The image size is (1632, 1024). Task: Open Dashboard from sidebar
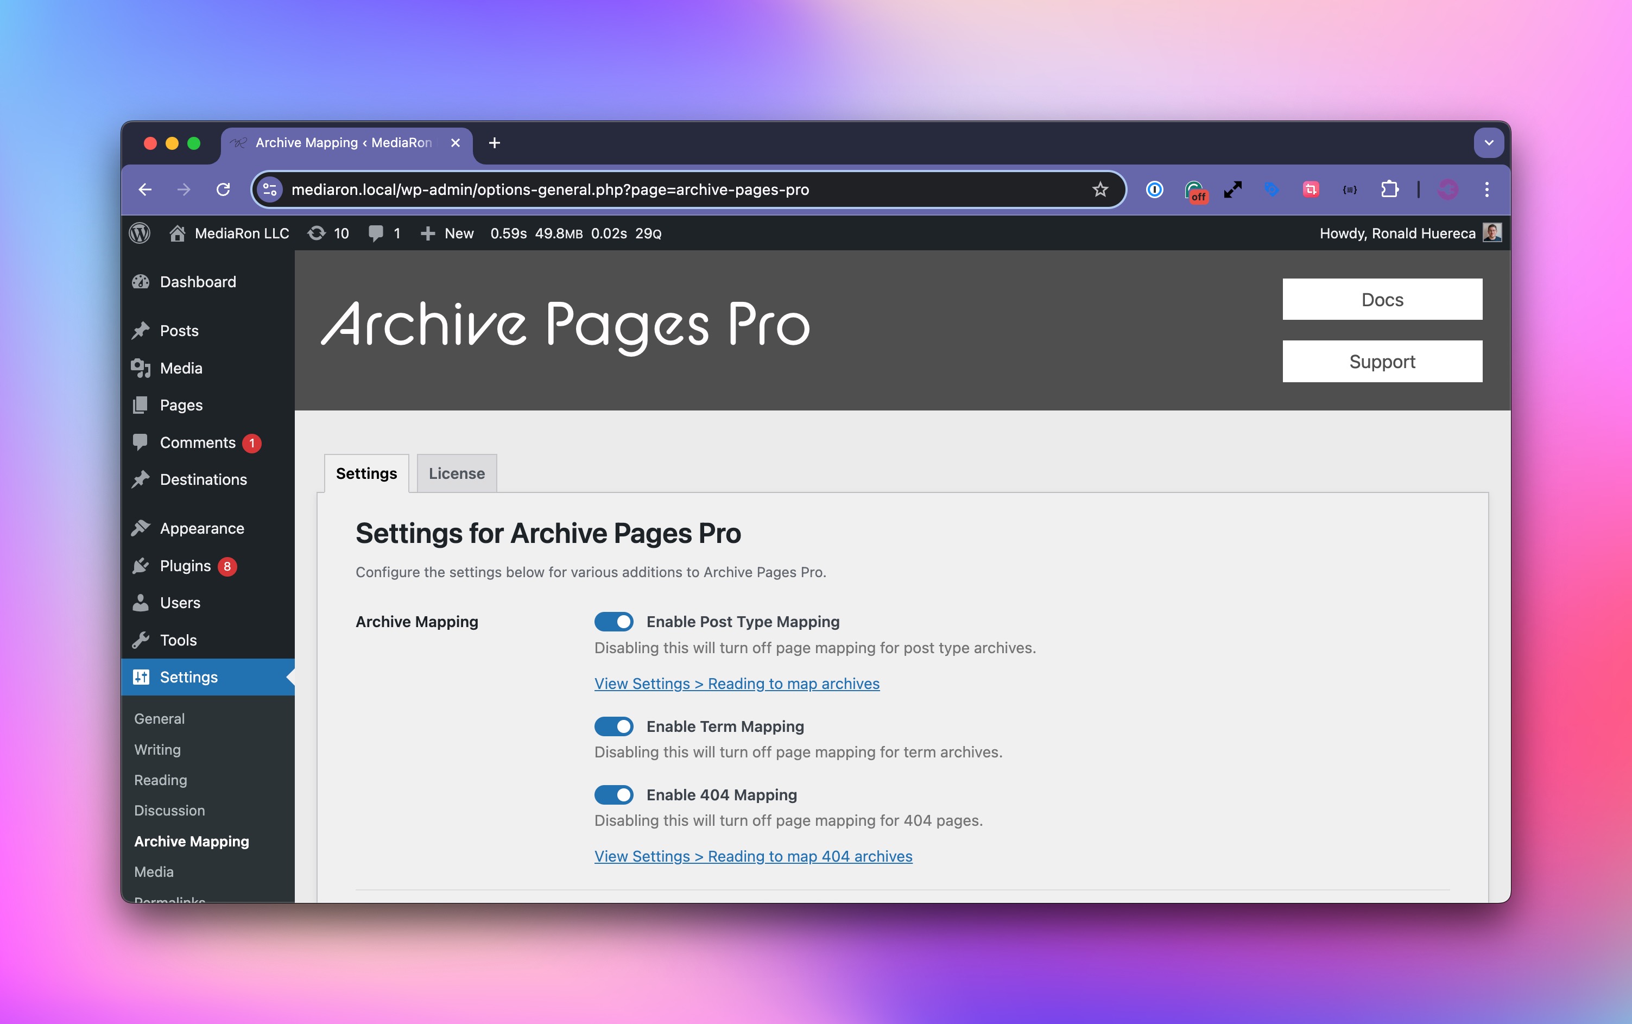[x=197, y=282]
